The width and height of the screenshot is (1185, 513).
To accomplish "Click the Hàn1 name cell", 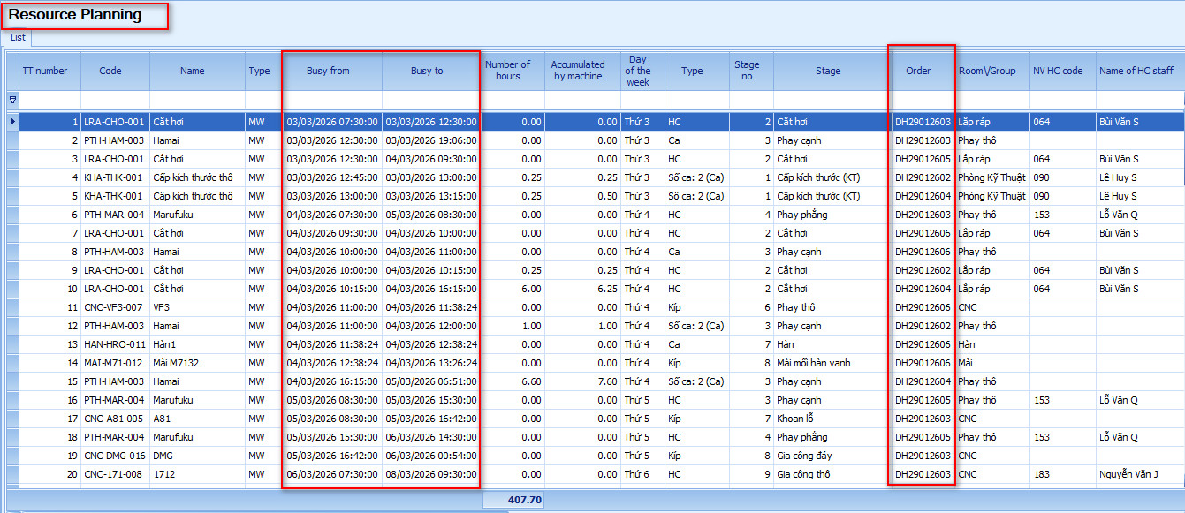I will tap(164, 344).
